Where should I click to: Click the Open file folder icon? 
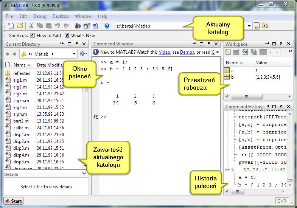tap(20, 26)
